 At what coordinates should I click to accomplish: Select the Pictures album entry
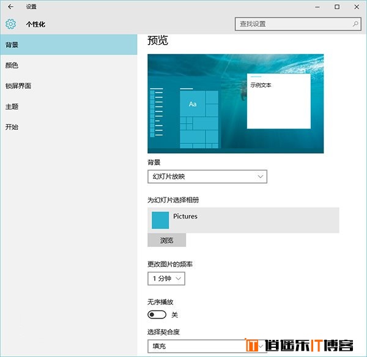(243, 220)
